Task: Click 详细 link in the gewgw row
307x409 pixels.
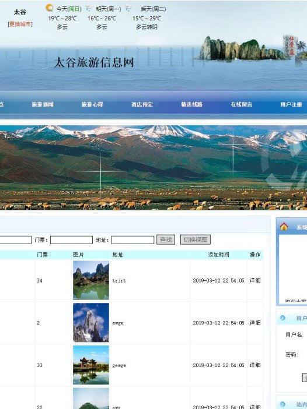Action: click(x=255, y=365)
